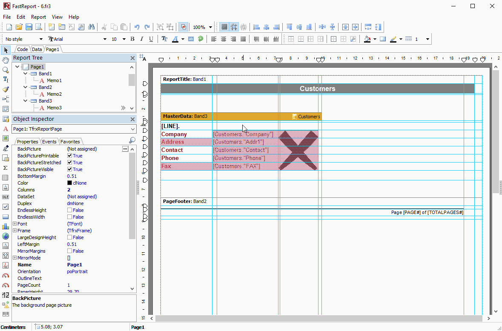Switch to the Favorites tab in inspector
This screenshot has width=502, height=331.
tap(70, 142)
